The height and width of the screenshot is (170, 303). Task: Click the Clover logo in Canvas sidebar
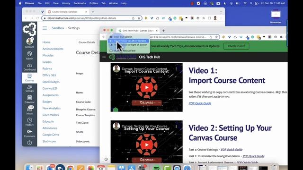click(29, 29)
